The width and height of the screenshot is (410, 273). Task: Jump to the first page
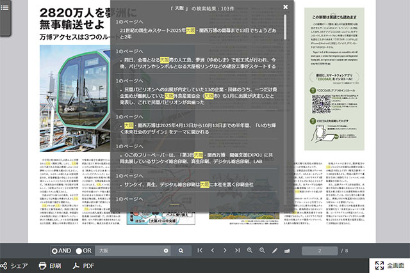[x=200, y=250]
